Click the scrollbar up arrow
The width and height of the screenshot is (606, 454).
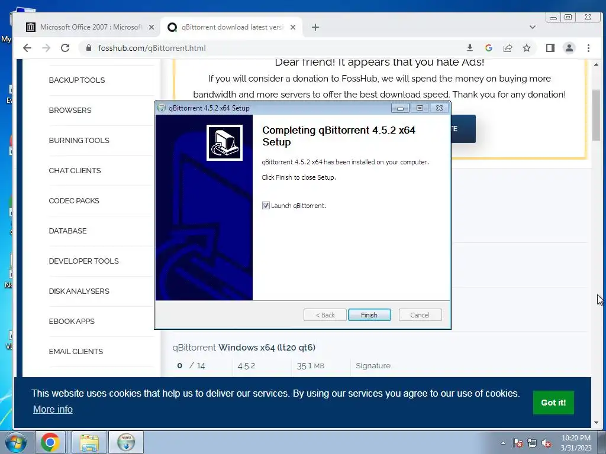click(x=596, y=64)
